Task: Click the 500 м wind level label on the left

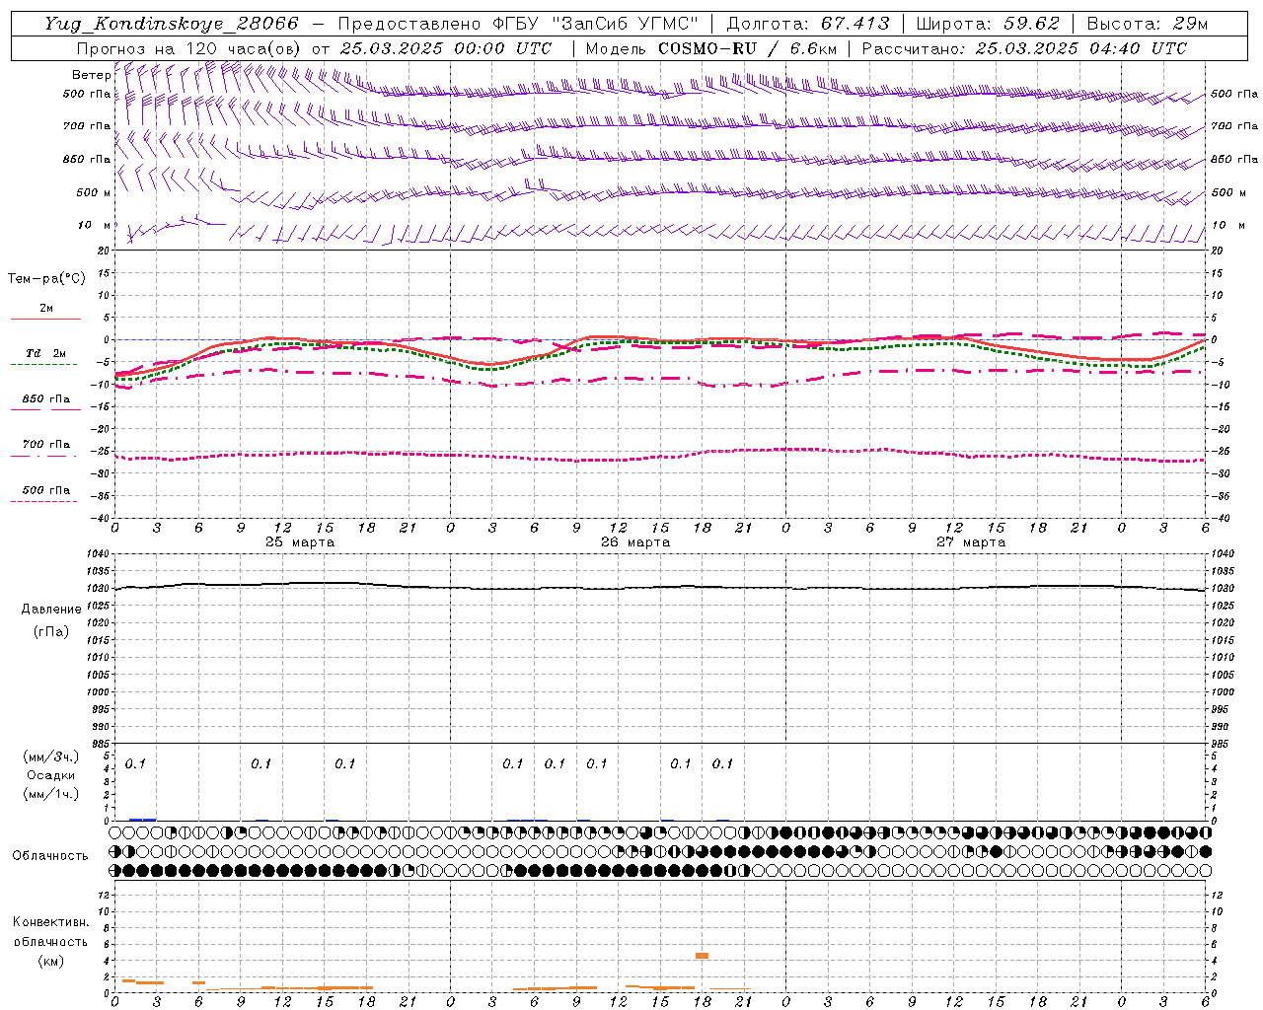Action: pos(94,192)
